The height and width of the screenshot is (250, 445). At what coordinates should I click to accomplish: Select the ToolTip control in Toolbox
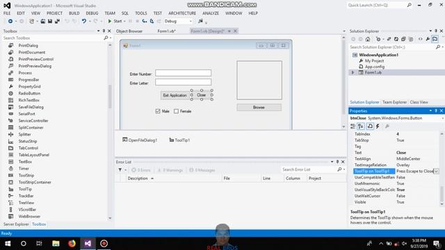25,189
